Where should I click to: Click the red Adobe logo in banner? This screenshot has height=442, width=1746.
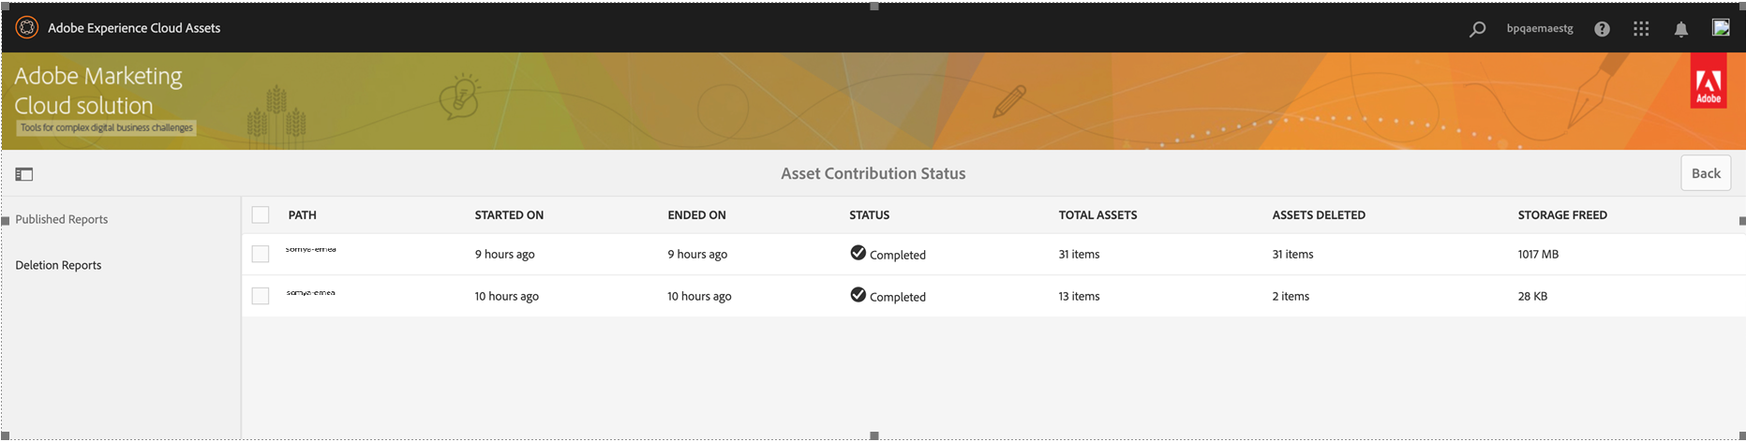click(1708, 81)
